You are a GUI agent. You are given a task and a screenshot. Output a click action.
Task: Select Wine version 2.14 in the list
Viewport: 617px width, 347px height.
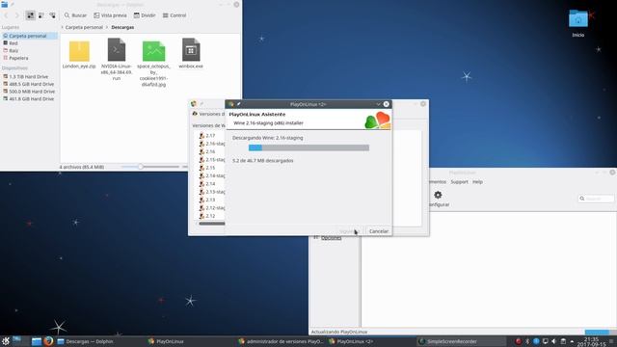point(210,184)
